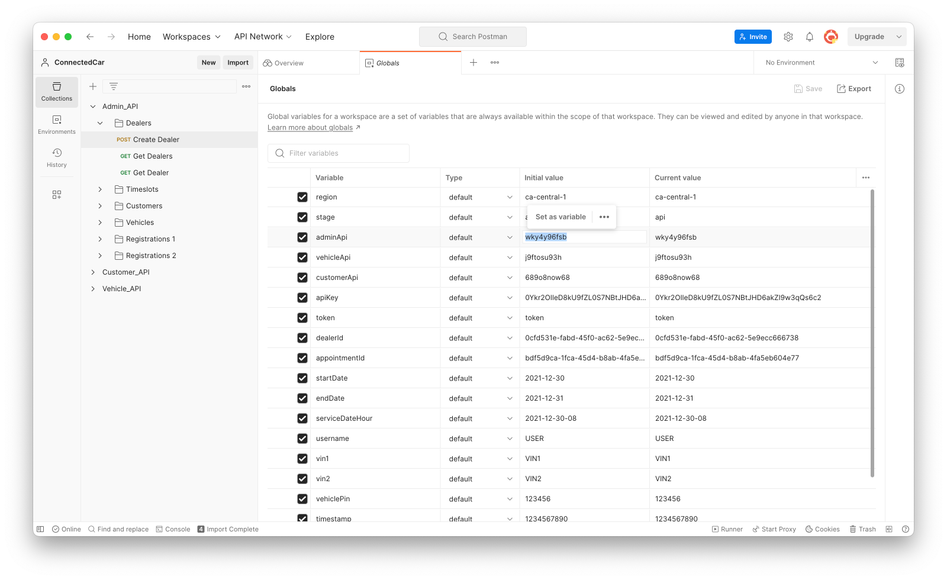Open Trash from status bar
This screenshot has height=580, width=947.
863,529
